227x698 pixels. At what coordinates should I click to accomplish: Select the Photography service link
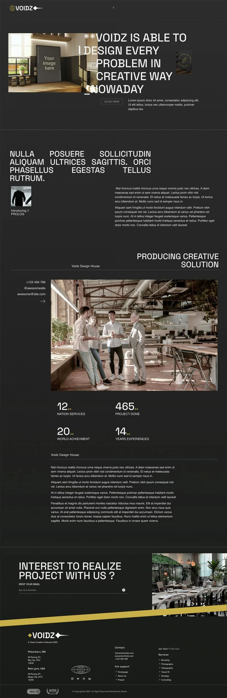pos(167,664)
